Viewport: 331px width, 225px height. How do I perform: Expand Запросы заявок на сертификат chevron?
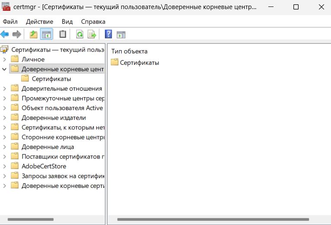(x=4, y=176)
